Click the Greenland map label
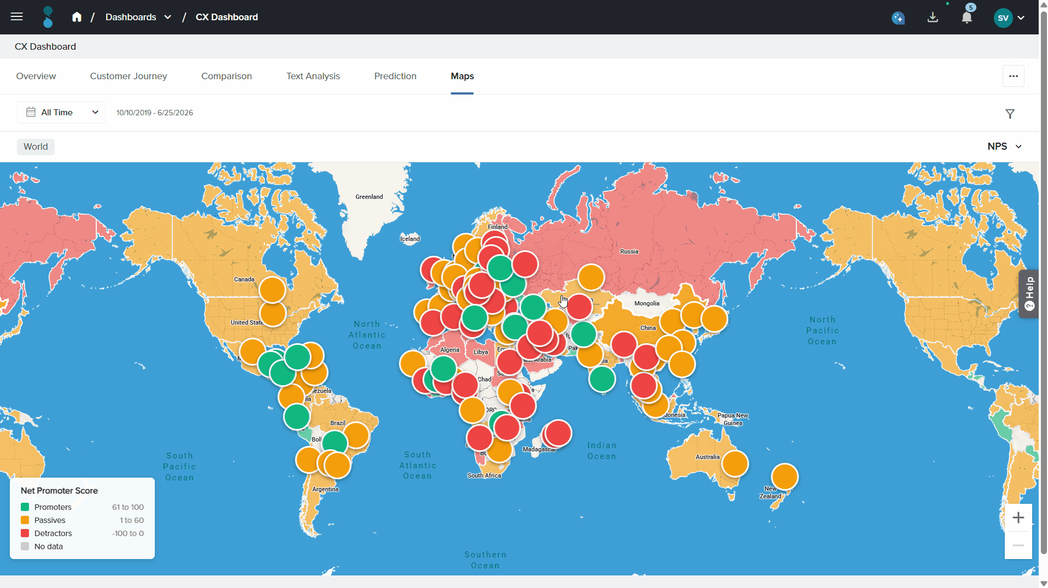Screen dimensions: 1048x588 (x=369, y=197)
